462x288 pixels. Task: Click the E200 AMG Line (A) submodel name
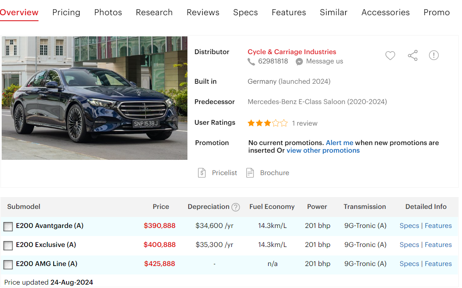(x=47, y=264)
